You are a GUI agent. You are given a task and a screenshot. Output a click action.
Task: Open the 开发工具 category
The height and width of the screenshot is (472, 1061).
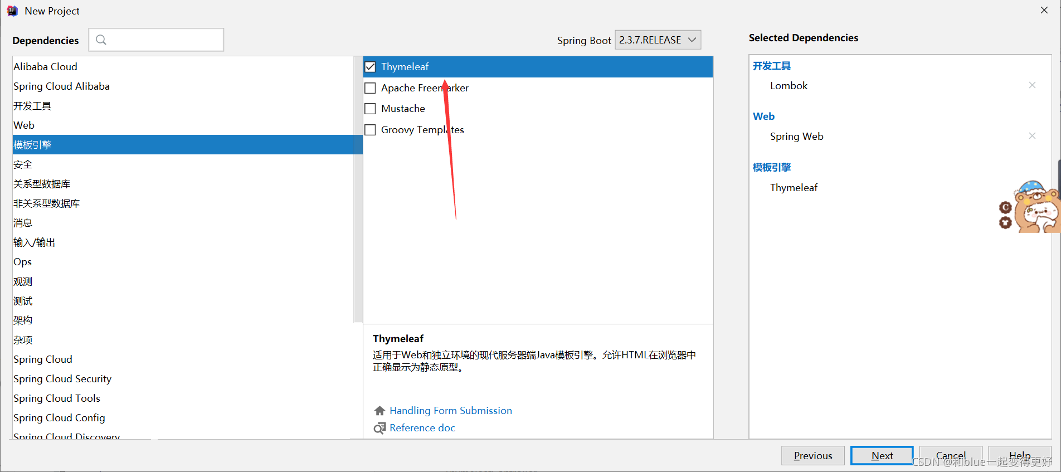(x=183, y=105)
